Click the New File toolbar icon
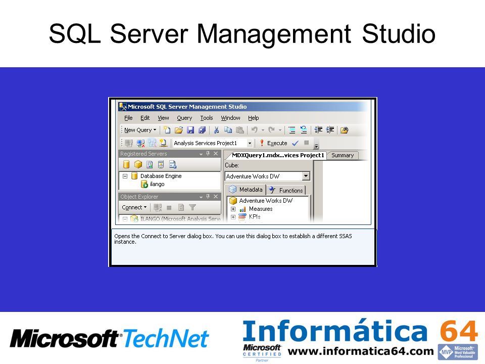The width and height of the screenshot is (485, 364). point(167,130)
